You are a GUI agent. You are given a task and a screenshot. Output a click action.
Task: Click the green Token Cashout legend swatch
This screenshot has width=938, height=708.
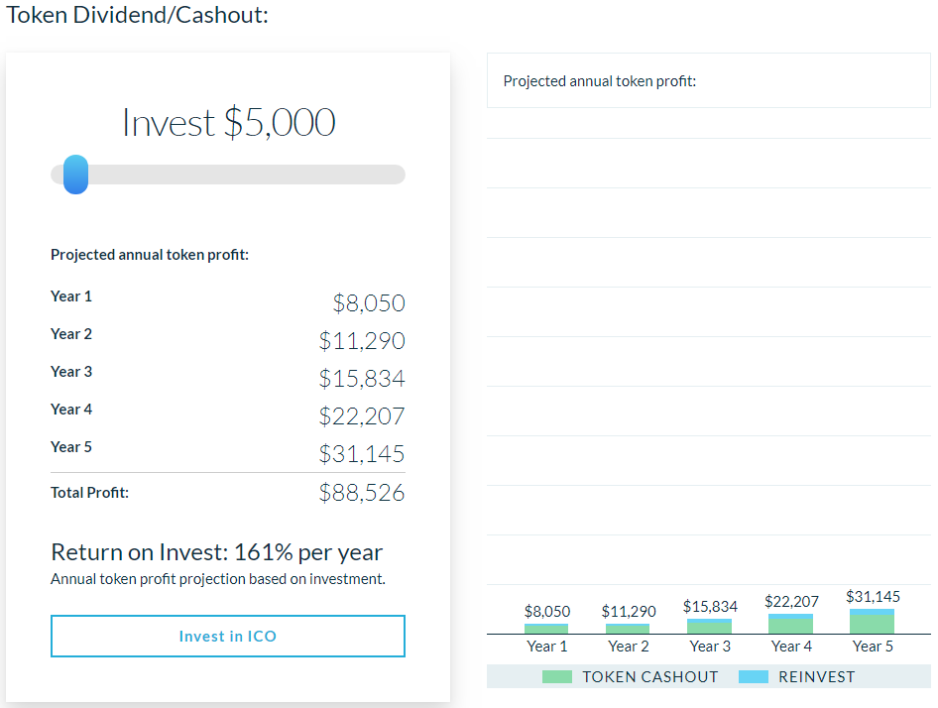pos(558,677)
